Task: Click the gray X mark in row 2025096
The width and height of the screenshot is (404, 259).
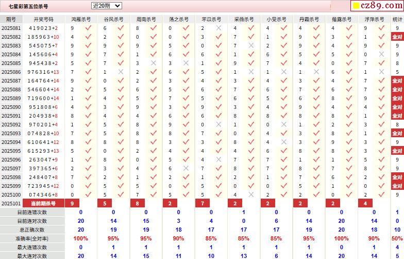Action: [x=218, y=159]
